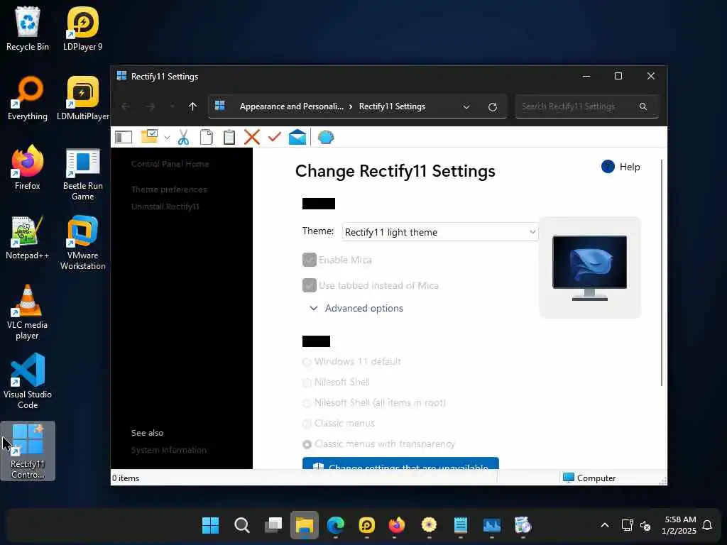Image resolution: width=727 pixels, height=545 pixels.
Task: Click the Rectify11 Settings breadcrumb
Action: (392, 106)
